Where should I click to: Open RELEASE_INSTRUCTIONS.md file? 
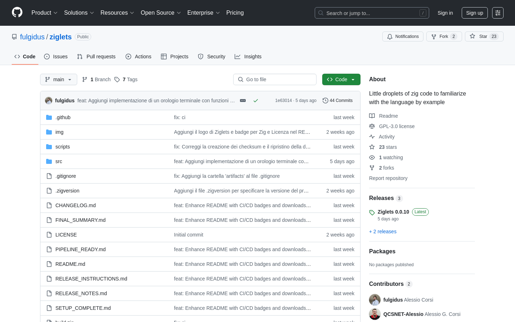[91, 279]
